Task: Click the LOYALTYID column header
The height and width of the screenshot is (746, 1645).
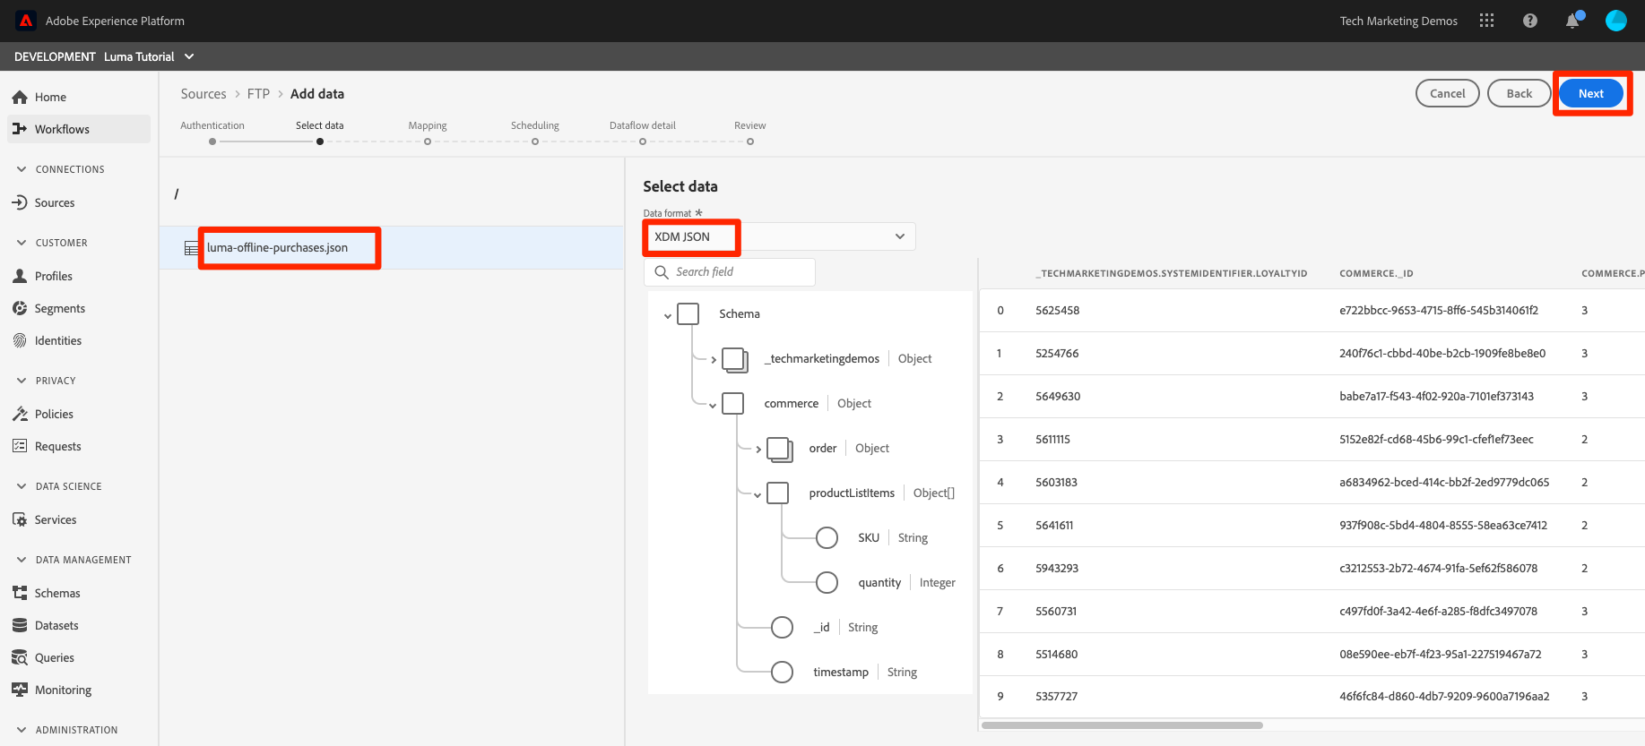Action: tap(1171, 274)
